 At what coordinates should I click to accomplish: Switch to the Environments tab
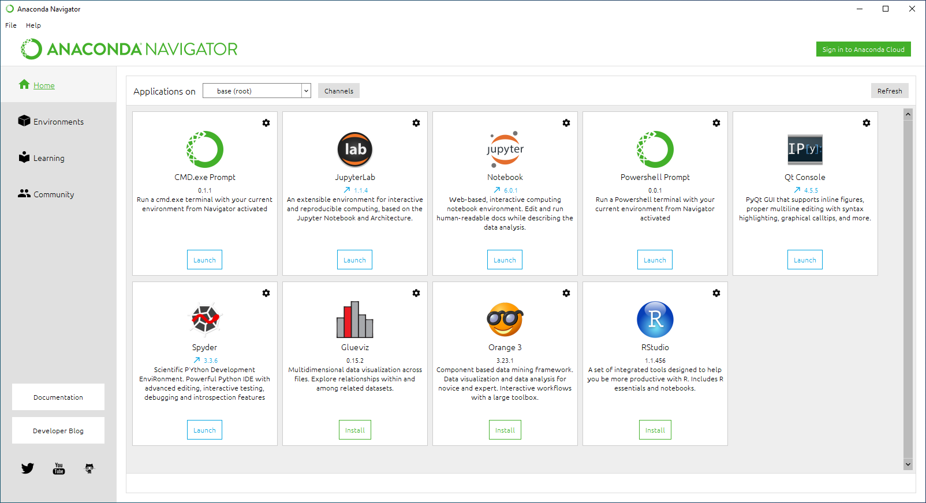(58, 121)
